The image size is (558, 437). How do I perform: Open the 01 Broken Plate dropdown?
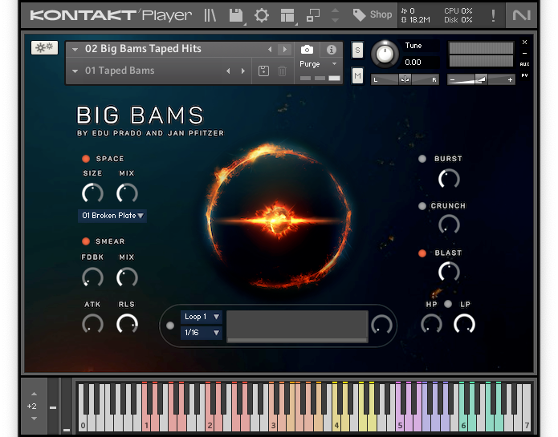point(112,216)
